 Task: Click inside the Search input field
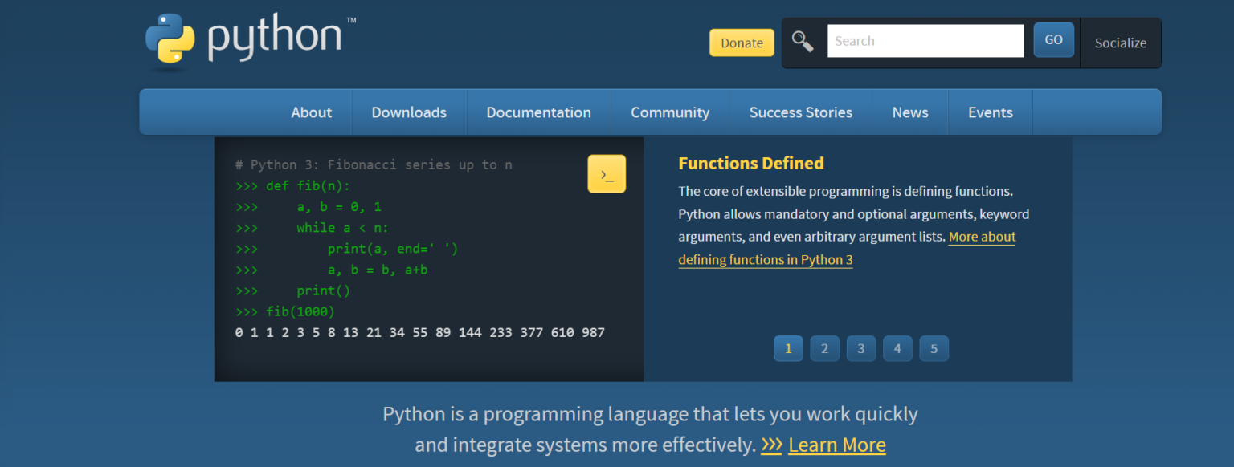click(x=925, y=41)
